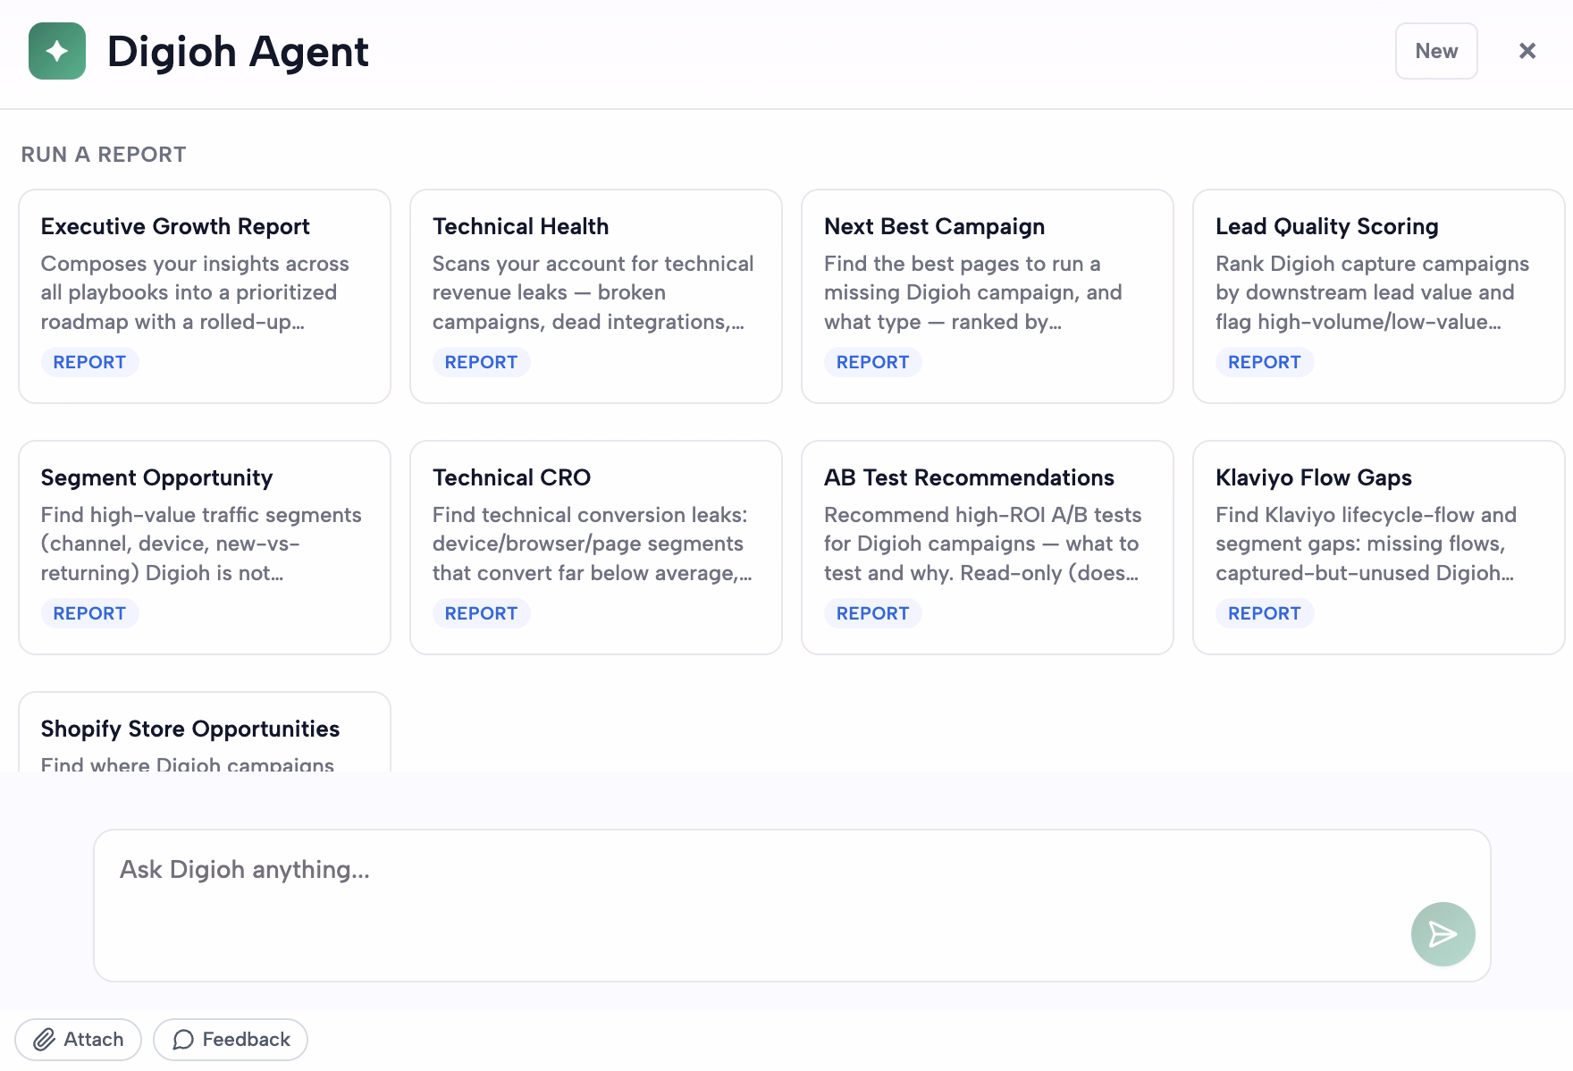Run the Segment Opportunity report card
This screenshot has width=1573, height=1071.
pos(205,547)
